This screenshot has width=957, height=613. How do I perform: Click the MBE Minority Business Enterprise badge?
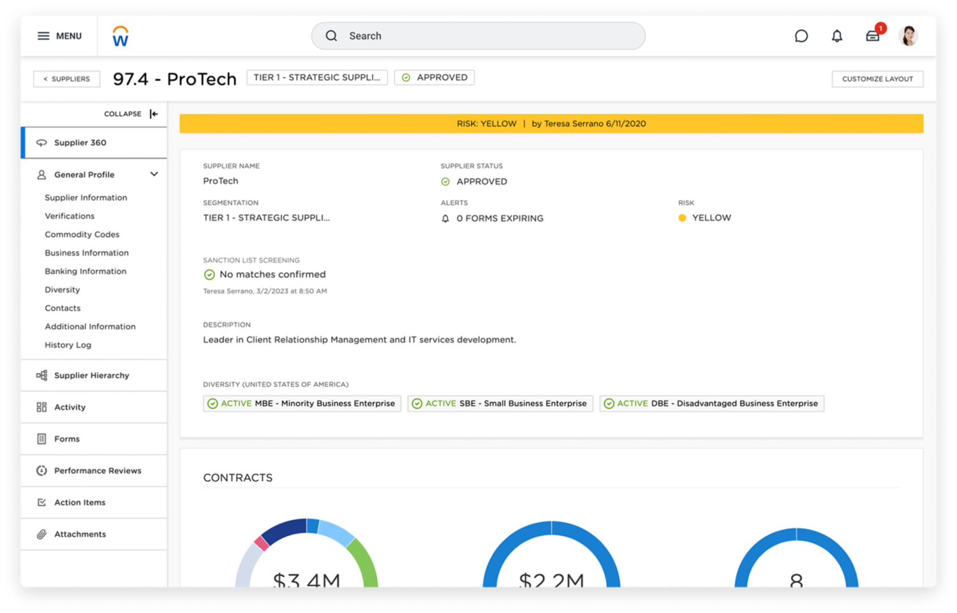pyautogui.click(x=302, y=404)
